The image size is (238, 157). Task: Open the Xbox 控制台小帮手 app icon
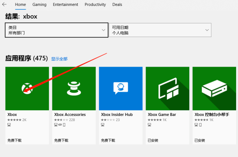pos(214,88)
